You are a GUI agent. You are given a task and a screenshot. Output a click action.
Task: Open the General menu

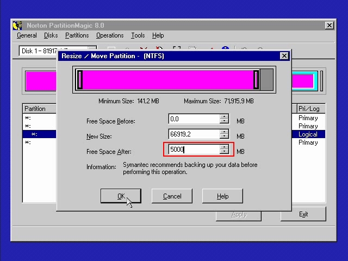(27, 35)
